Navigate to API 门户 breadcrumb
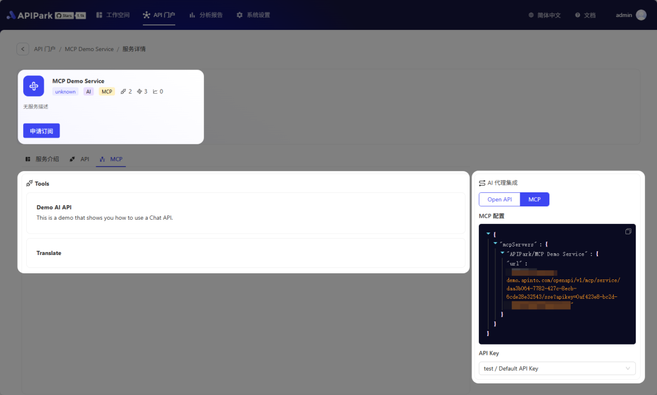 [44, 49]
